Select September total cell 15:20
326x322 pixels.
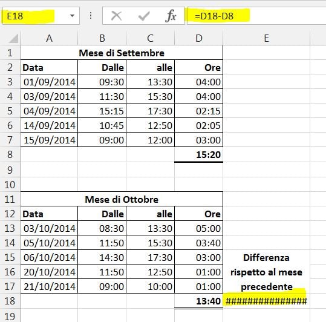pos(199,154)
